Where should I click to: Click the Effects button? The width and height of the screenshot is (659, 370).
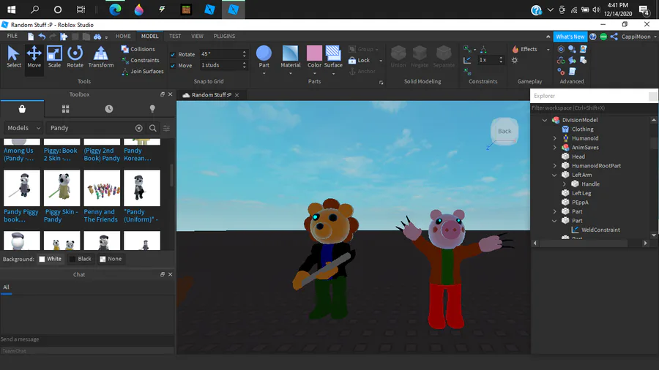pos(525,49)
